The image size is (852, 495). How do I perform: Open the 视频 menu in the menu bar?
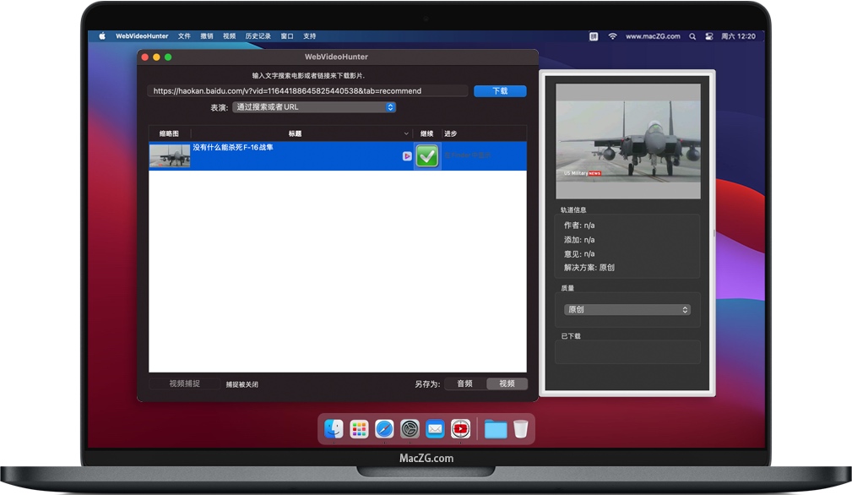229,35
